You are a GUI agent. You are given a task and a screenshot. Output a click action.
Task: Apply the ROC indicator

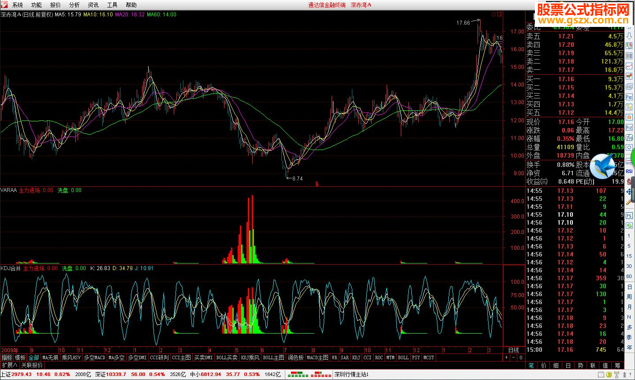pyautogui.click(x=379, y=357)
